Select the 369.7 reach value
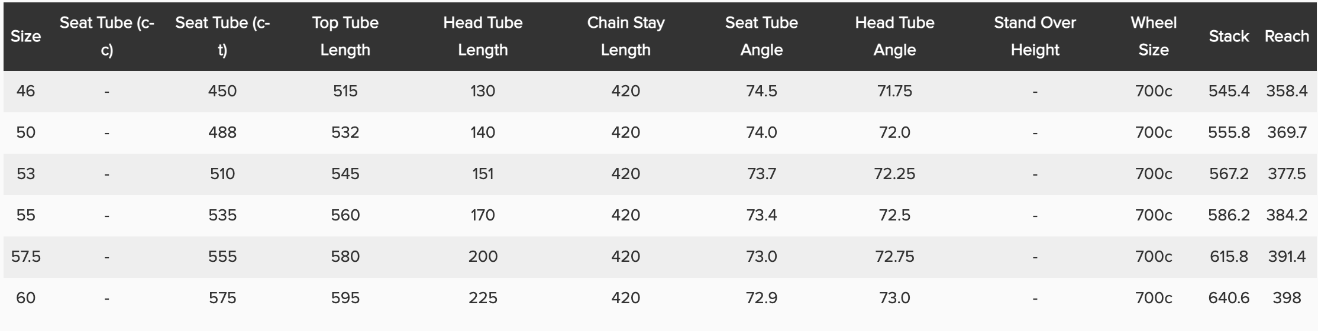The width and height of the screenshot is (1318, 331). click(1287, 132)
